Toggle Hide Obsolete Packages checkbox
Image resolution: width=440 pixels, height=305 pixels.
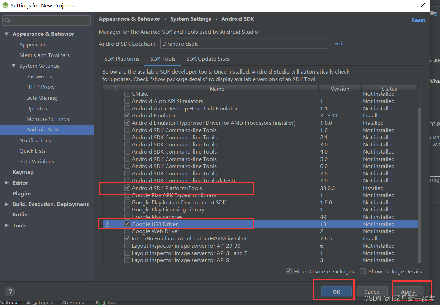(x=288, y=271)
